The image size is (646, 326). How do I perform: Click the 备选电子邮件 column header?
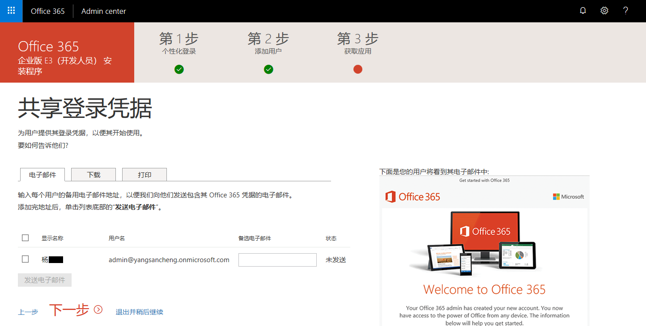[x=255, y=238]
